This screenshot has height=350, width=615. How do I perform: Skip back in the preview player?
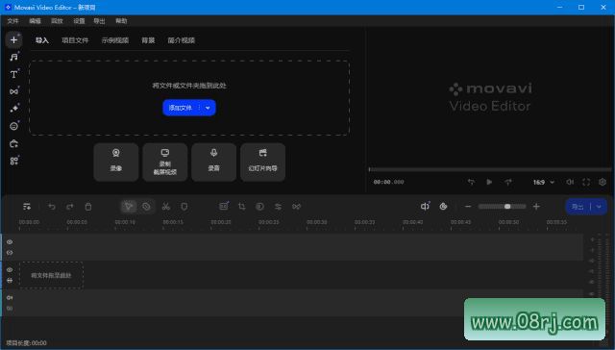[x=471, y=182]
